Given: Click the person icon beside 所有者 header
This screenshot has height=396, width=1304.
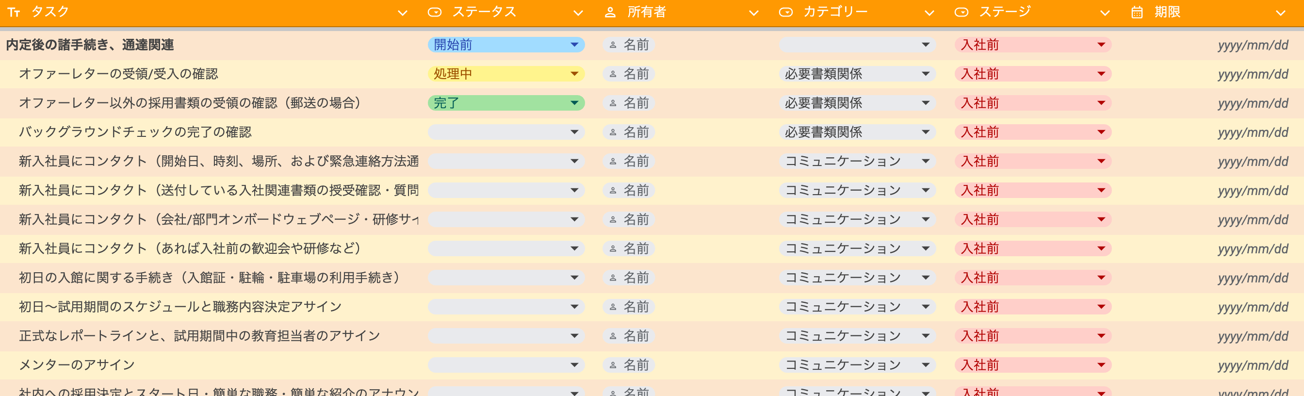Looking at the screenshot, I should pyautogui.click(x=610, y=12).
